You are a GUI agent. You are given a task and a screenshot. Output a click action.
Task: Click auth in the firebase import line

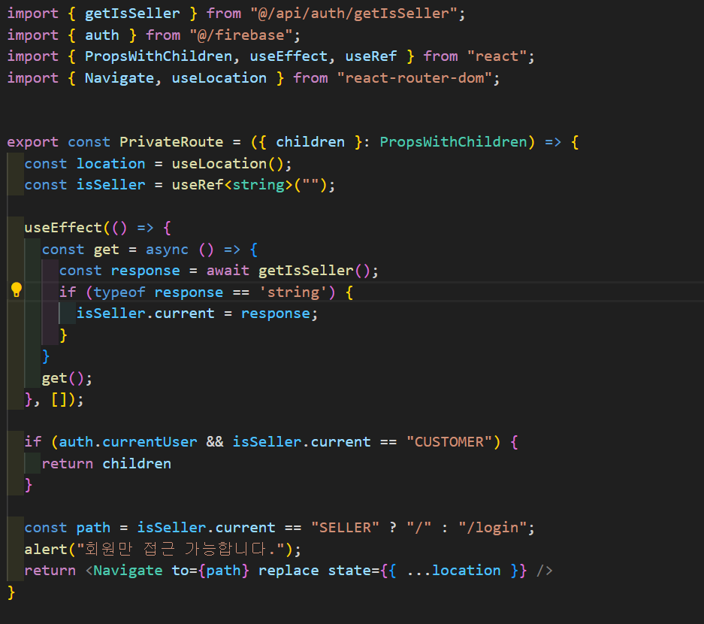click(x=102, y=35)
